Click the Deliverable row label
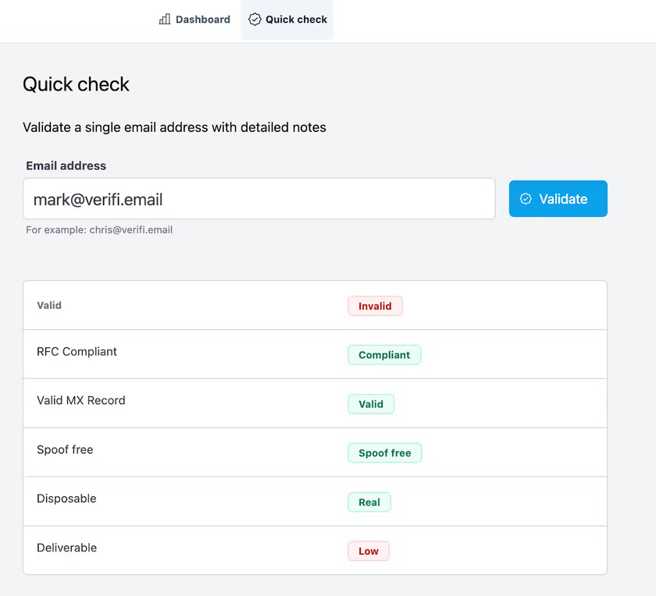The height and width of the screenshot is (596, 656). click(67, 548)
